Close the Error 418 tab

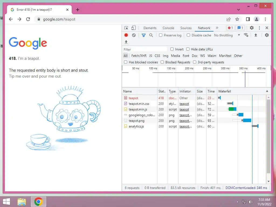[x=67, y=10]
